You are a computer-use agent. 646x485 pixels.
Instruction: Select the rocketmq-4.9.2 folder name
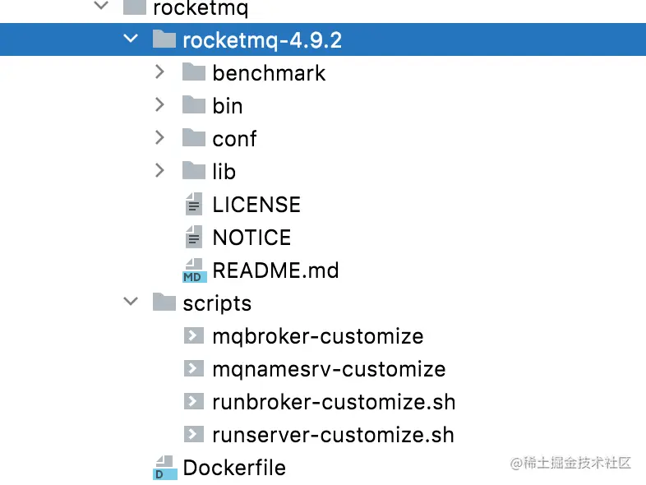[262, 40]
